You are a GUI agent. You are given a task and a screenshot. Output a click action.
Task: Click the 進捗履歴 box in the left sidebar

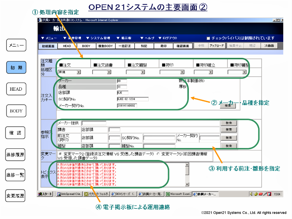[x=15, y=155]
